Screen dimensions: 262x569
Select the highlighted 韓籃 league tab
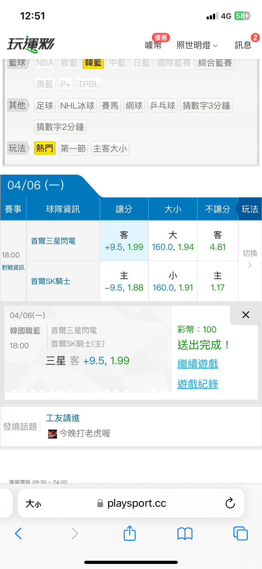click(x=93, y=63)
